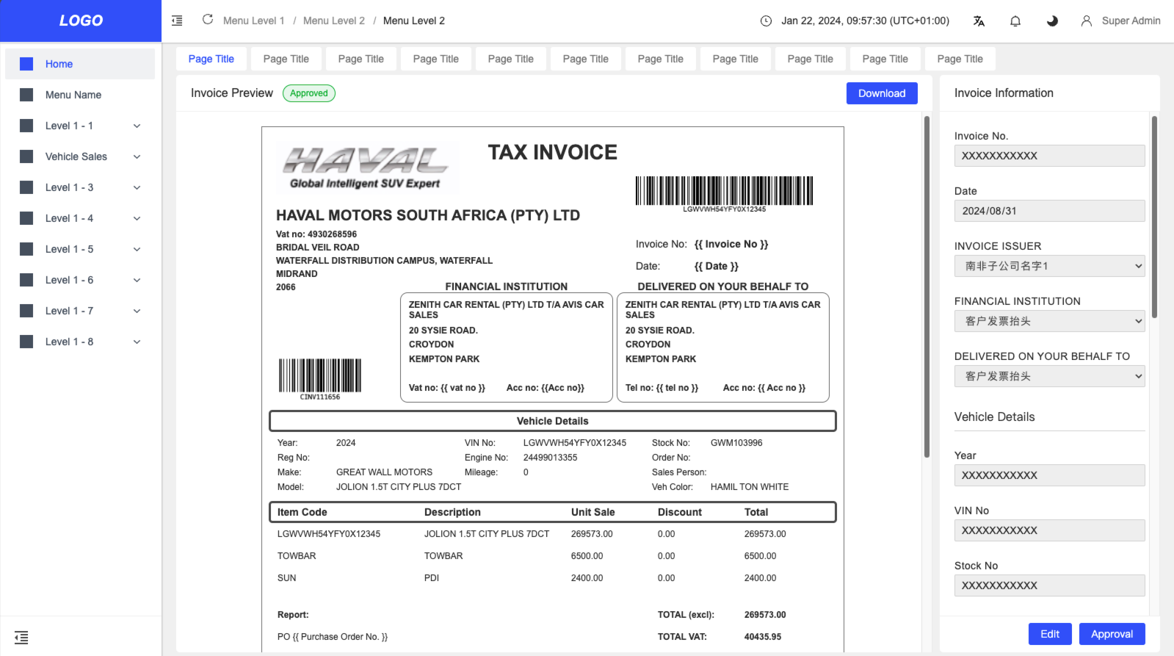This screenshot has width=1174, height=656.
Task: Click the Level 1 - 8 square icon
Action: 26,342
